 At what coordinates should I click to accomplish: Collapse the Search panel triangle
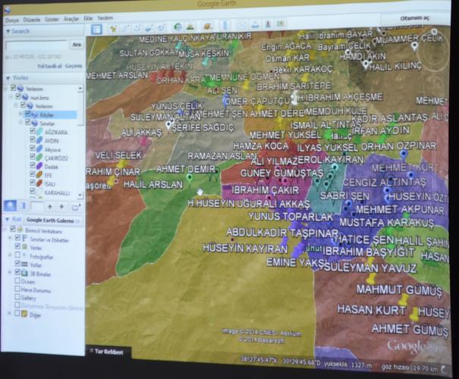click(8, 31)
